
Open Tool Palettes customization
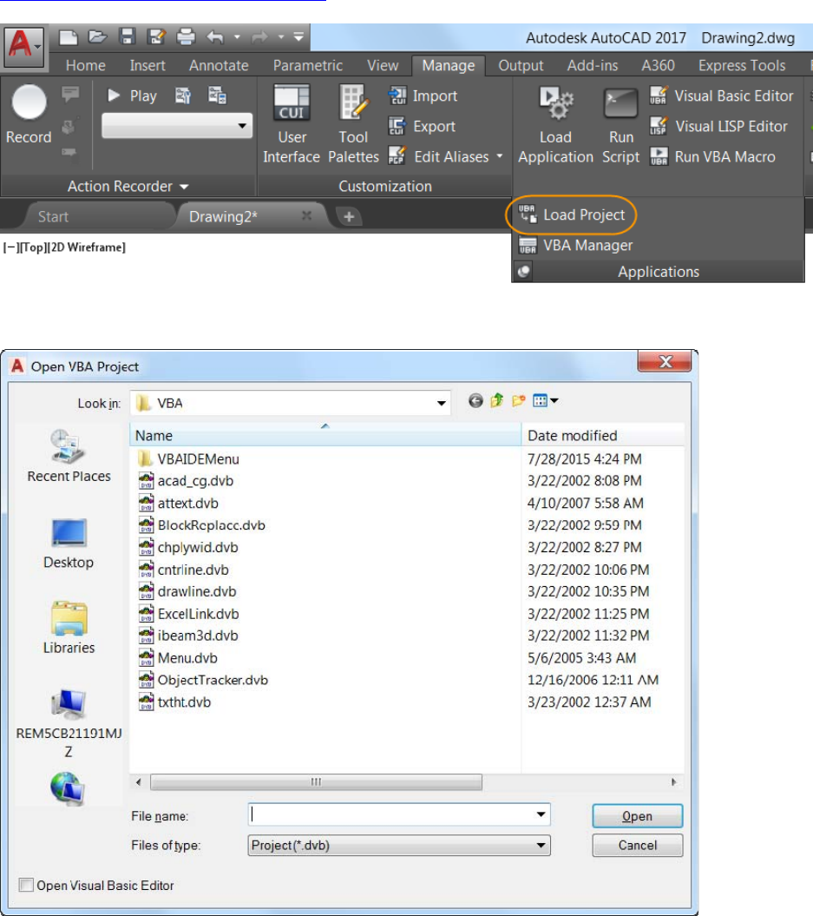[x=353, y=124]
